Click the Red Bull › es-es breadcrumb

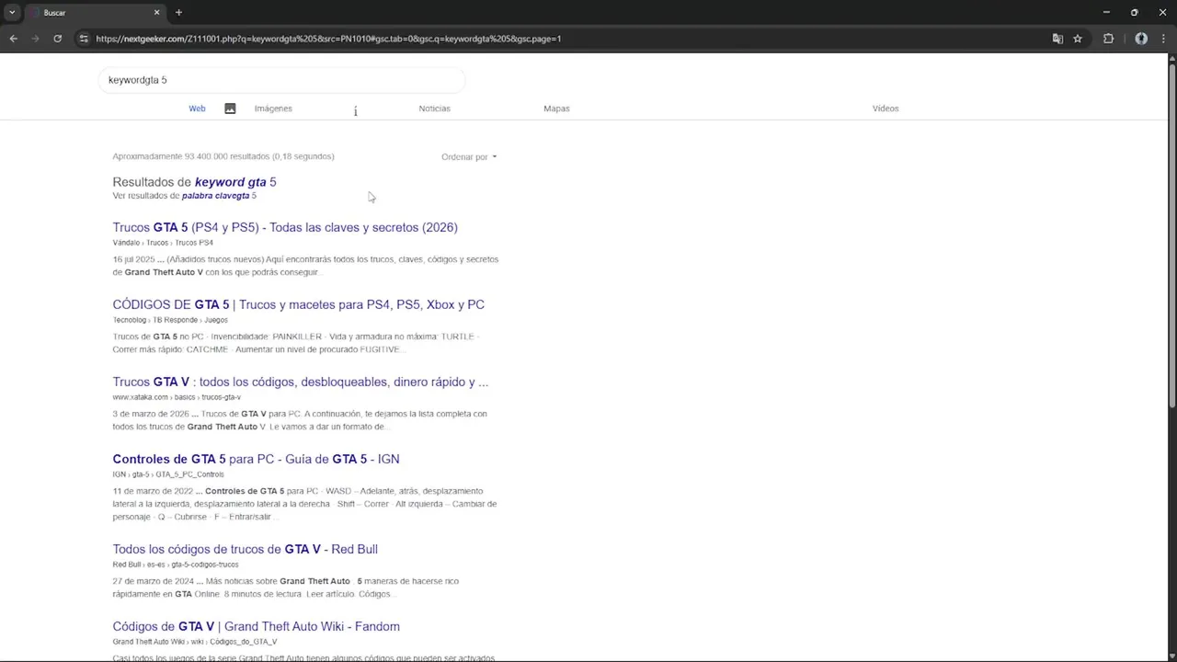pyautogui.click(x=176, y=565)
